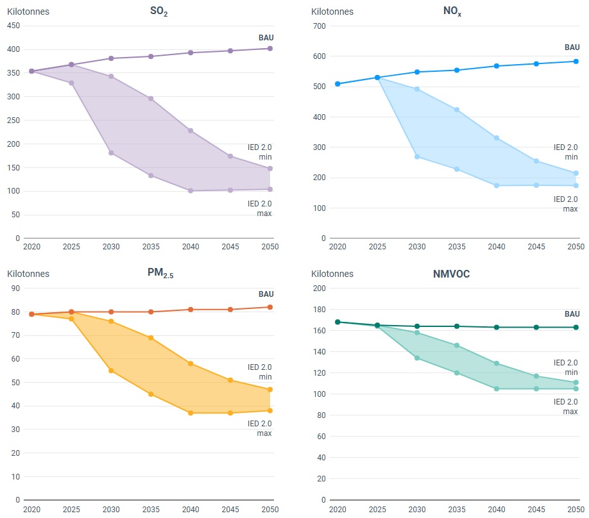Click NMVOC upper band point at 2035
The width and height of the screenshot is (589, 518).
click(x=457, y=346)
